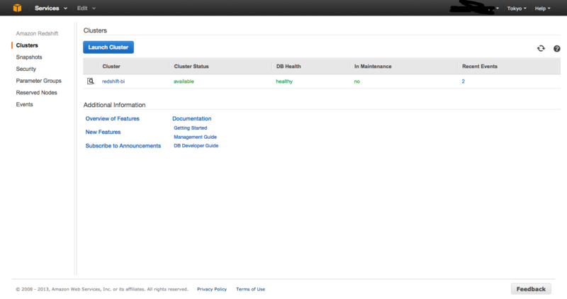Open the Privacy Policy footer link
The height and width of the screenshot is (299, 567).
point(212,289)
